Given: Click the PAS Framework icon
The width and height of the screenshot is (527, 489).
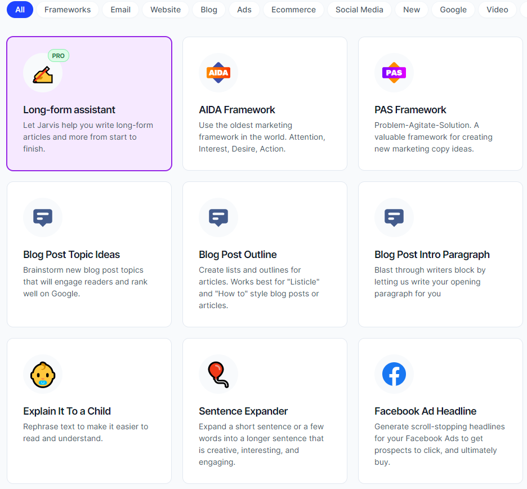Looking at the screenshot, I should [x=394, y=73].
